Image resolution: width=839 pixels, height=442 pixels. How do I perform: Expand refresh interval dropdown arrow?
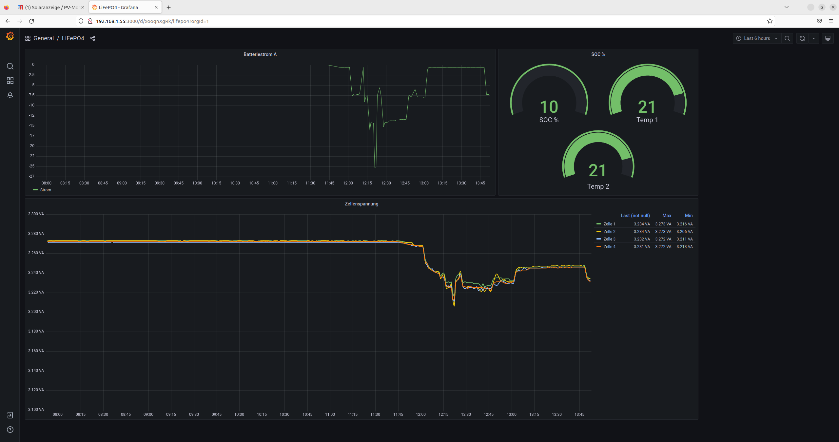click(x=813, y=38)
